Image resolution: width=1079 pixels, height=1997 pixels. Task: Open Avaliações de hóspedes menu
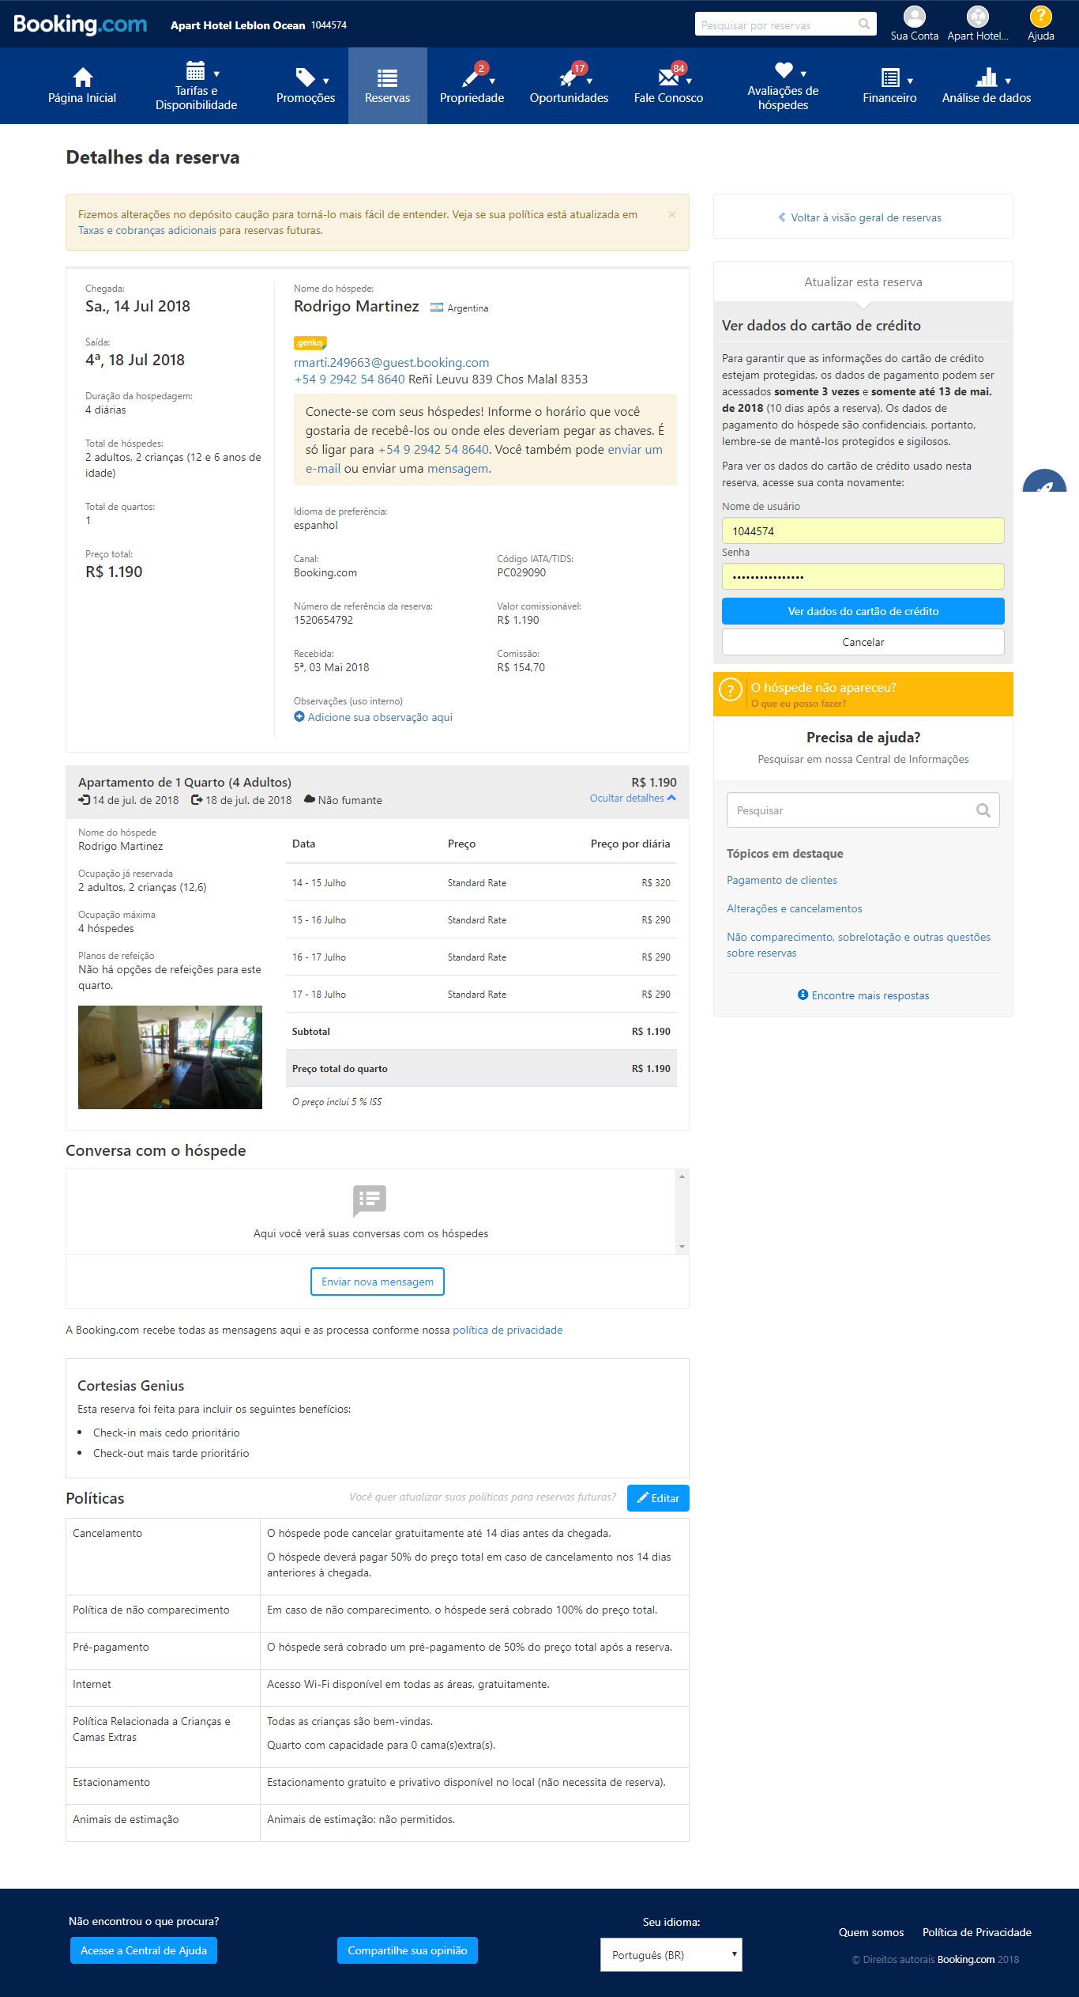pyautogui.click(x=783, y=85)
